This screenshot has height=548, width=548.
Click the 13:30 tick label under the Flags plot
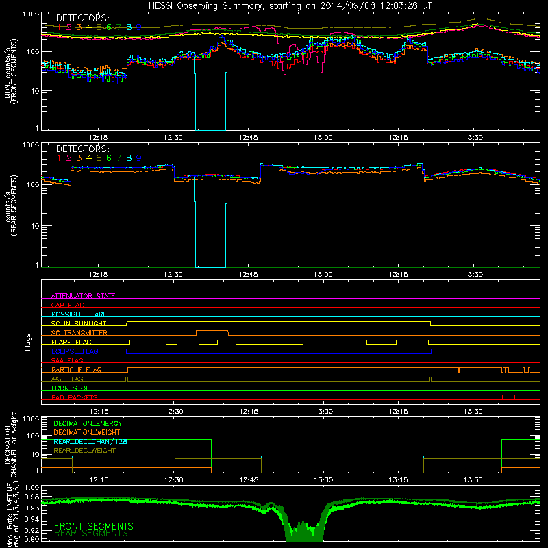473,412
